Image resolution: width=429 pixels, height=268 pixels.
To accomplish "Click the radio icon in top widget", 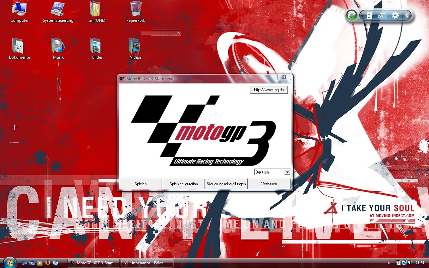I will click(382, 16).
